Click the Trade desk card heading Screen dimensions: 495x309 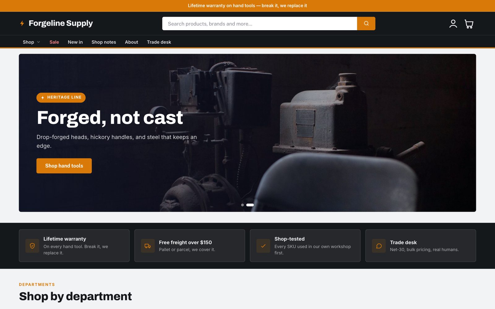[403, 243]
